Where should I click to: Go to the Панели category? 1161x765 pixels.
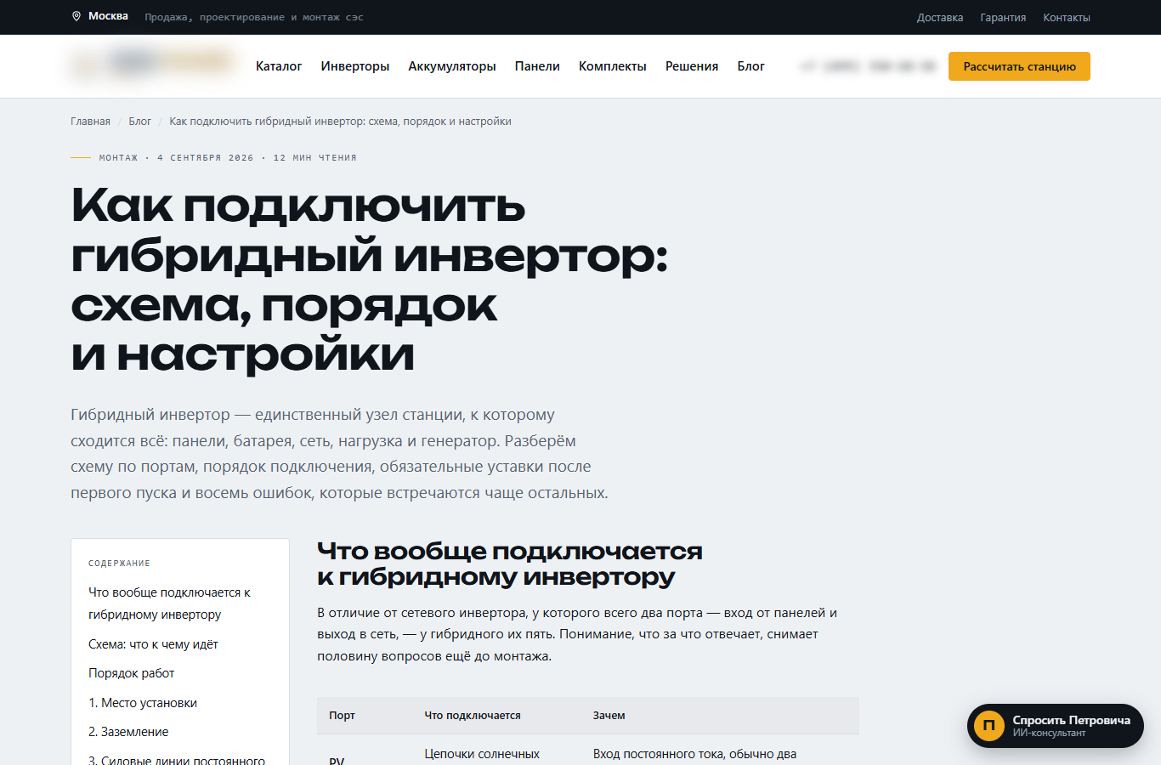click(x=537, y=66)
